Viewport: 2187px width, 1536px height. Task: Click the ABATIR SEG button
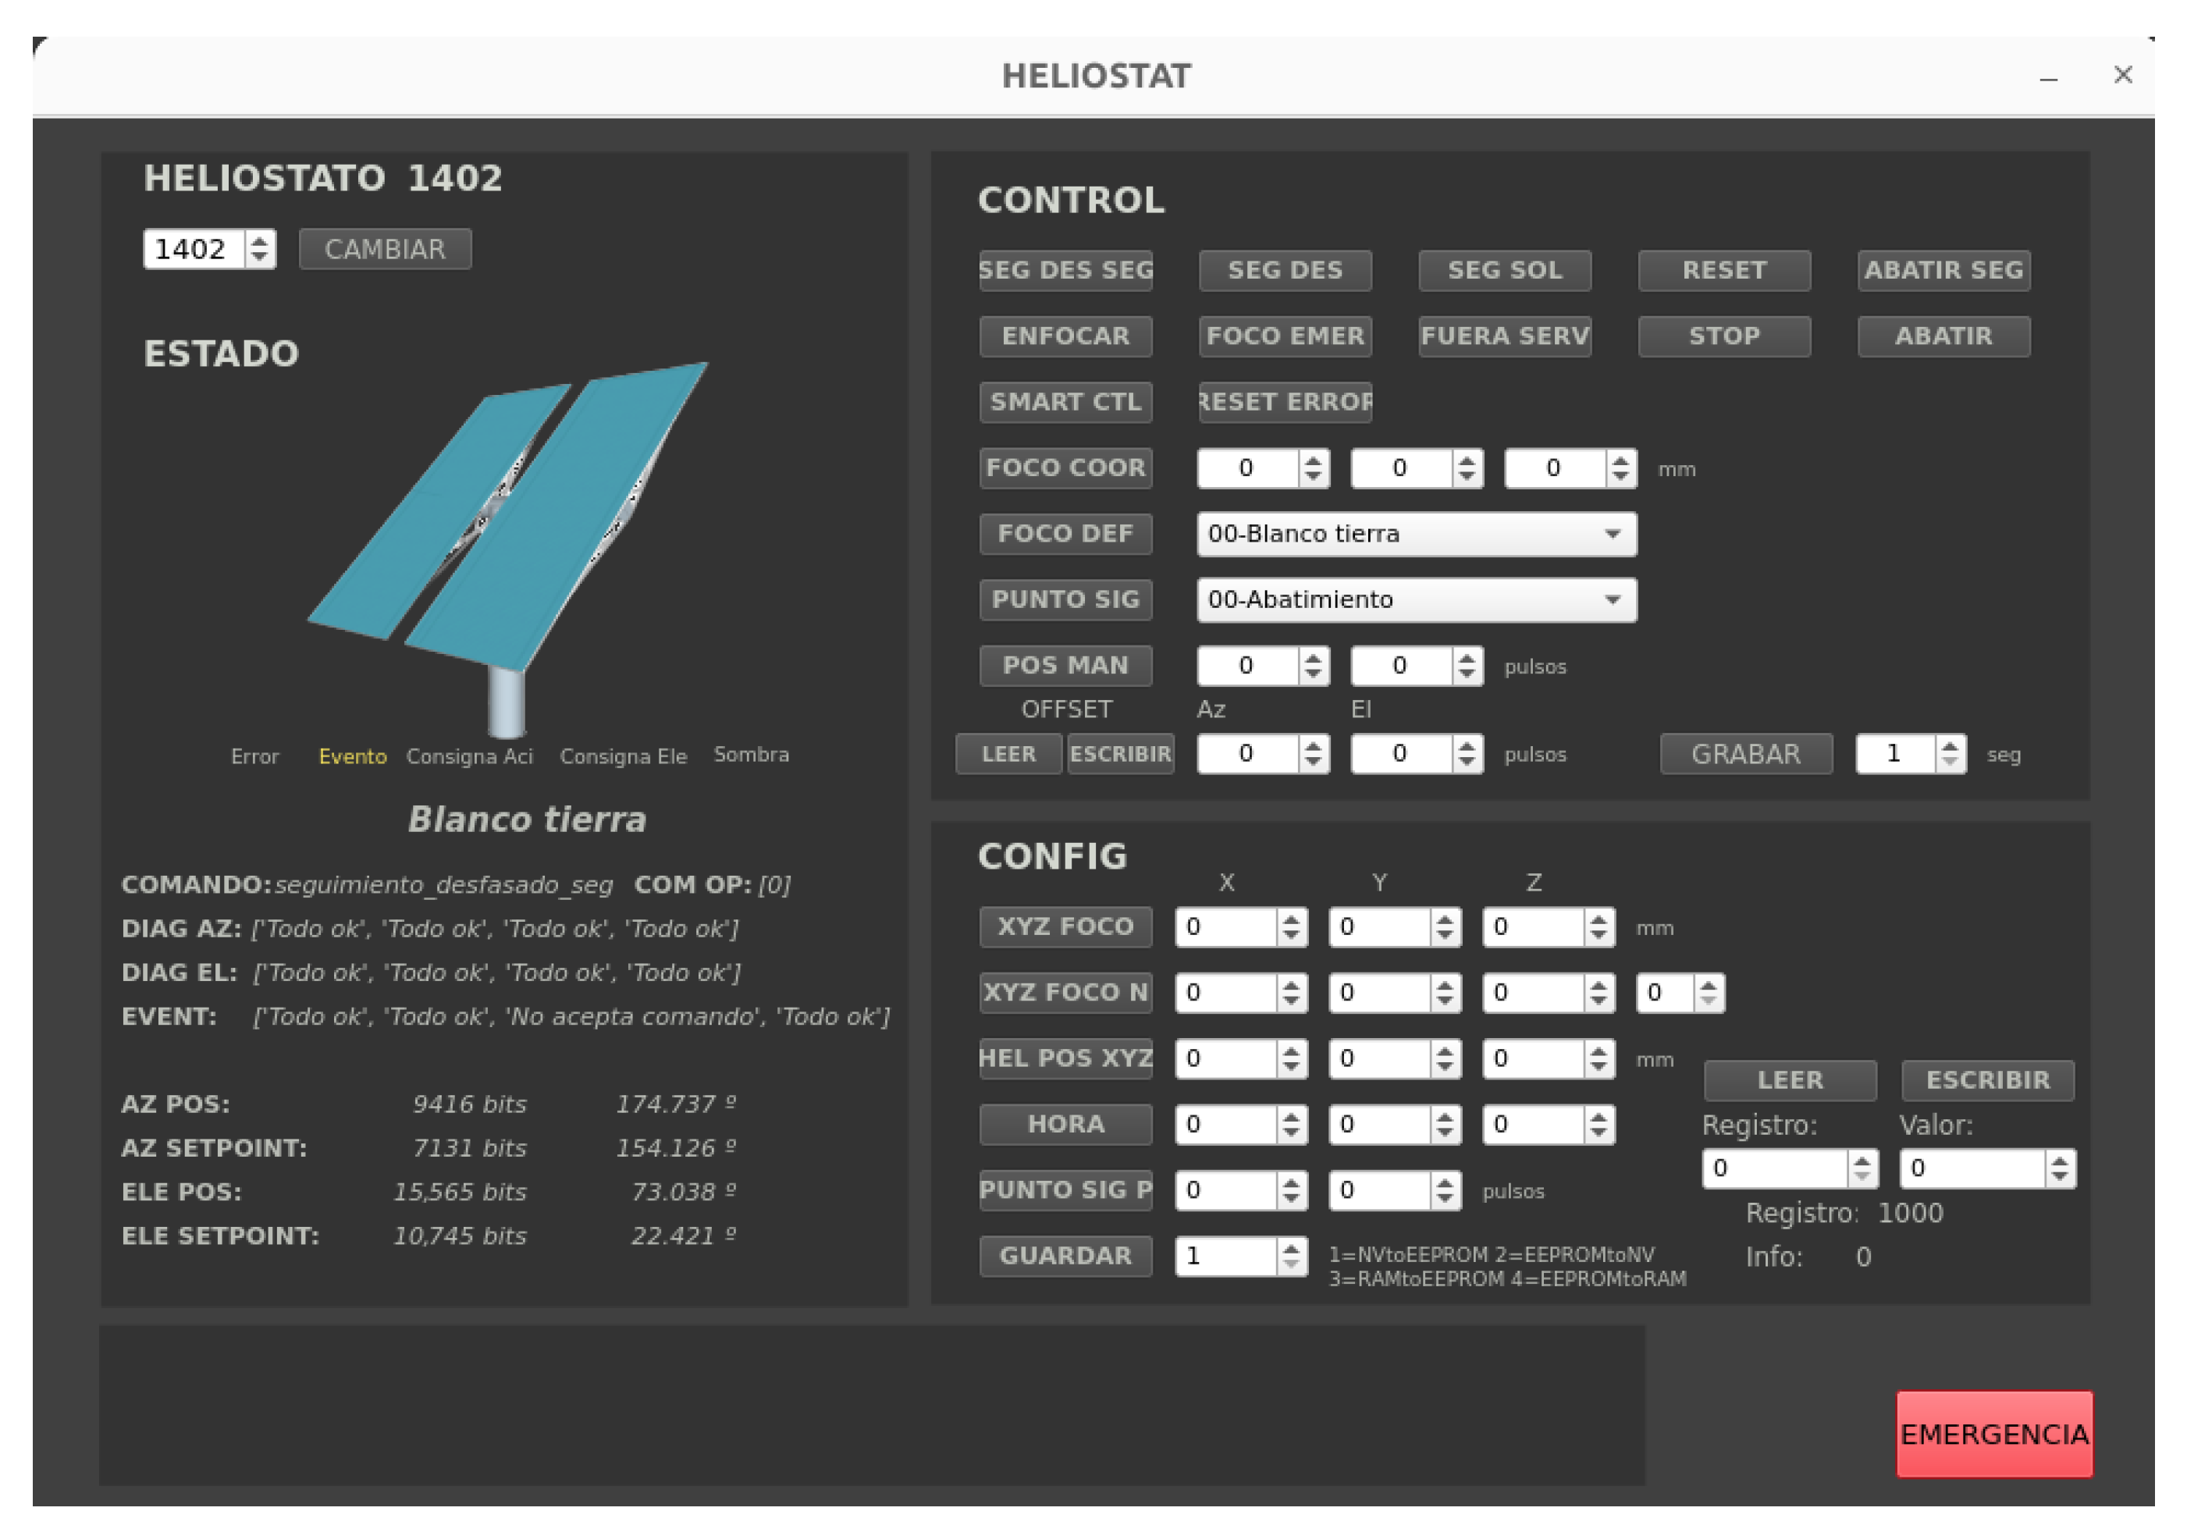point(1943,271)
